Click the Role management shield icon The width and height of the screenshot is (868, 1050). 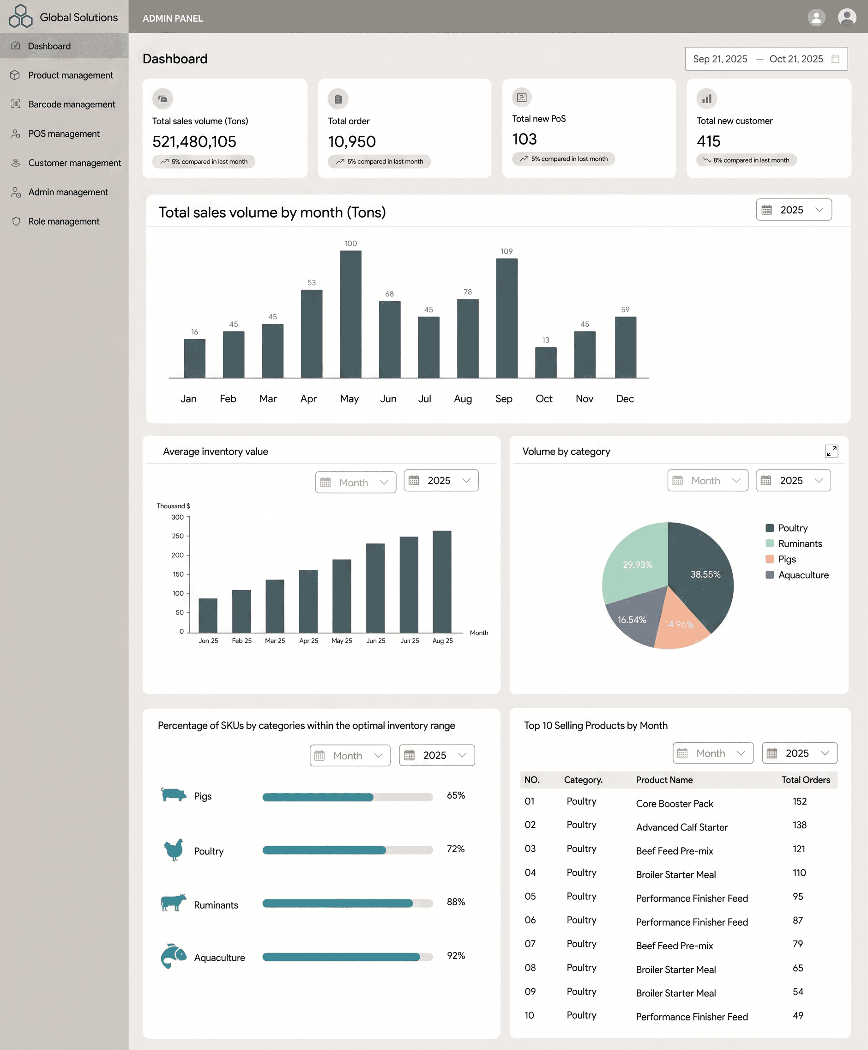pos(16,221)
